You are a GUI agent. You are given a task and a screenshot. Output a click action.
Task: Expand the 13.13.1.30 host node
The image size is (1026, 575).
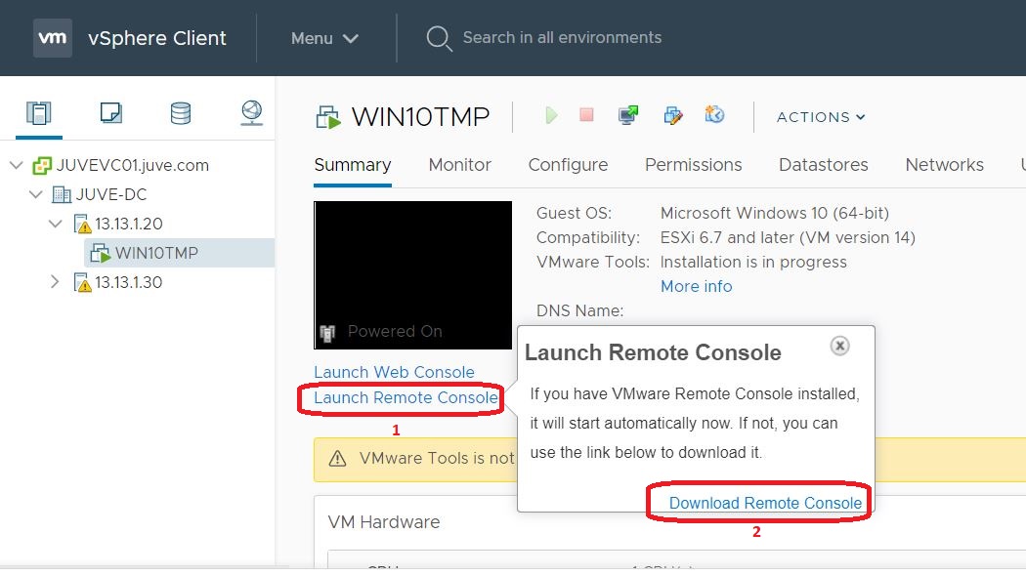coord(55,281)
